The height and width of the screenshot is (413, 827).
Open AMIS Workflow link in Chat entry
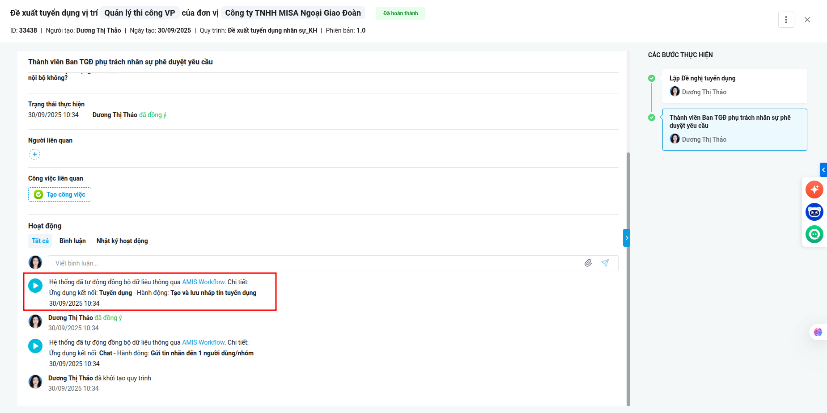point(203,342)
